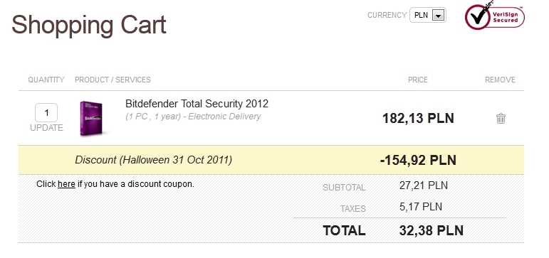549x258 pixels.
Task: Open the currency dropdown arrow
Action: tap(438, 15)
